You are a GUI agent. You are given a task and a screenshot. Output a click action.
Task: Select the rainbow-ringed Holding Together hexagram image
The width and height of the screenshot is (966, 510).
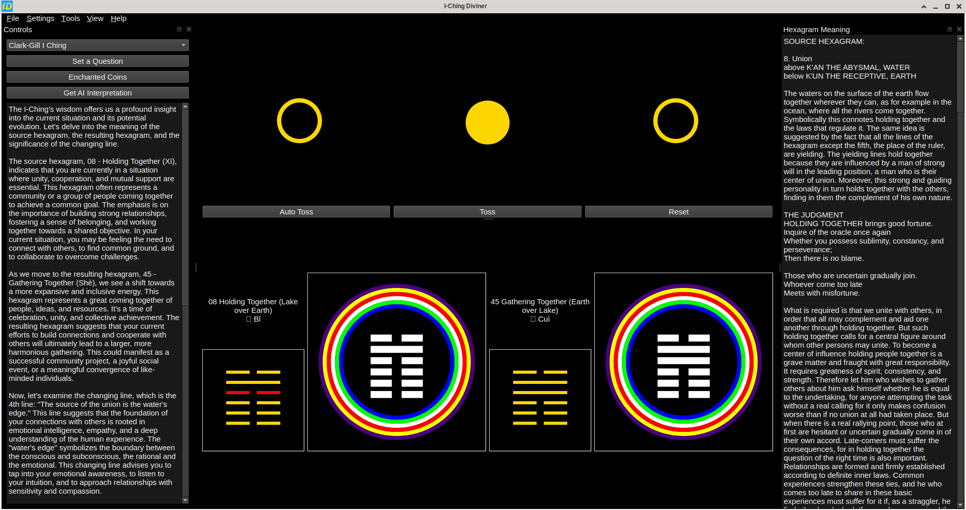coord(397,362)
